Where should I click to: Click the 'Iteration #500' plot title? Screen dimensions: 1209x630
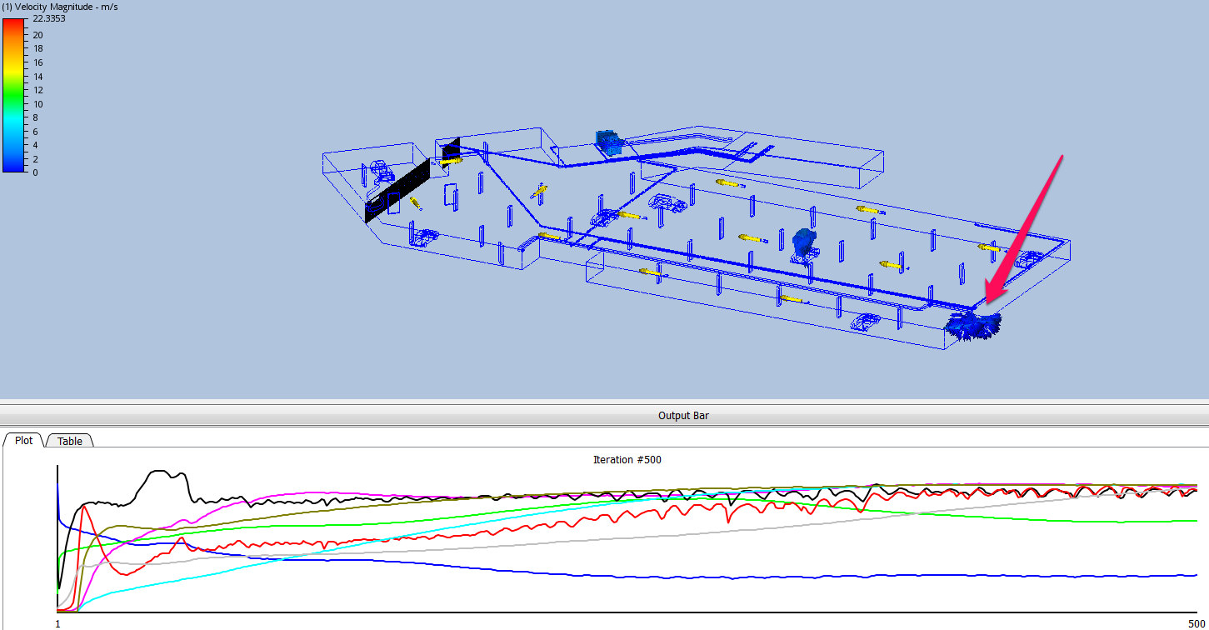[627, 459]
